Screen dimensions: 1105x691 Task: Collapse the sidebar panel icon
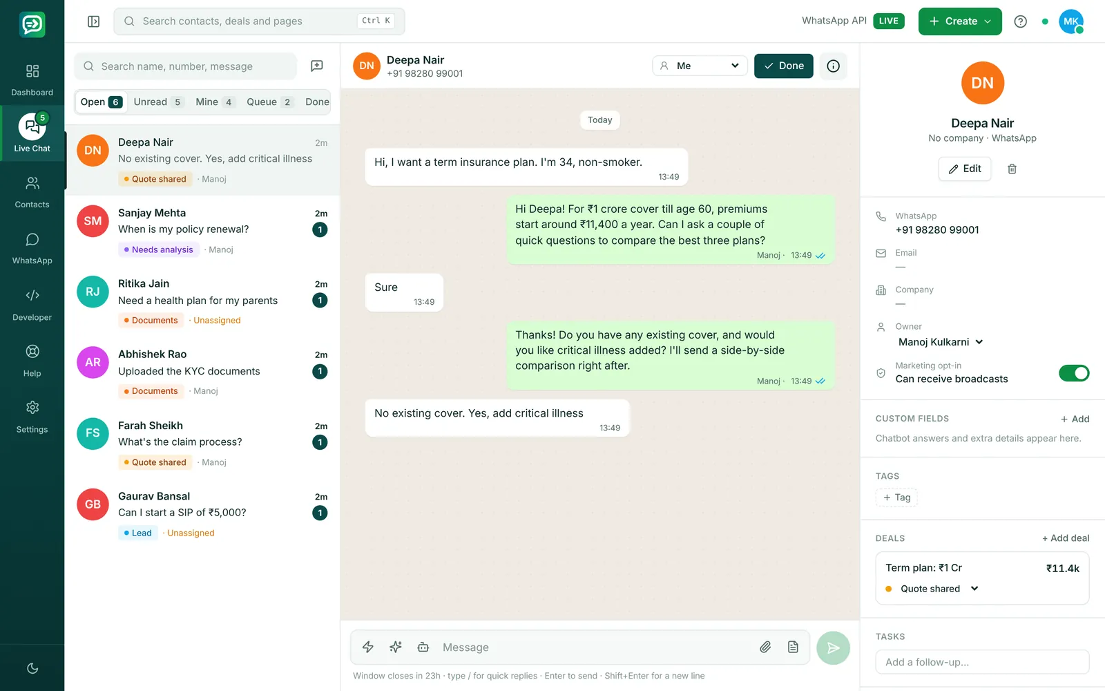pyautogui.click(x=94, y=21)
